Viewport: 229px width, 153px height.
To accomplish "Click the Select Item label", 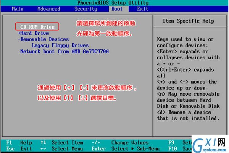I will [67, 143].
